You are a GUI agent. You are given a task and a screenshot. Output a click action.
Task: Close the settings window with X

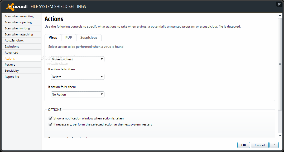tap(279, 4)
